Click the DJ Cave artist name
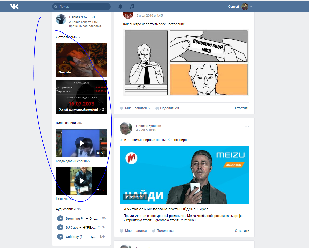 click(x=72, y=228)
